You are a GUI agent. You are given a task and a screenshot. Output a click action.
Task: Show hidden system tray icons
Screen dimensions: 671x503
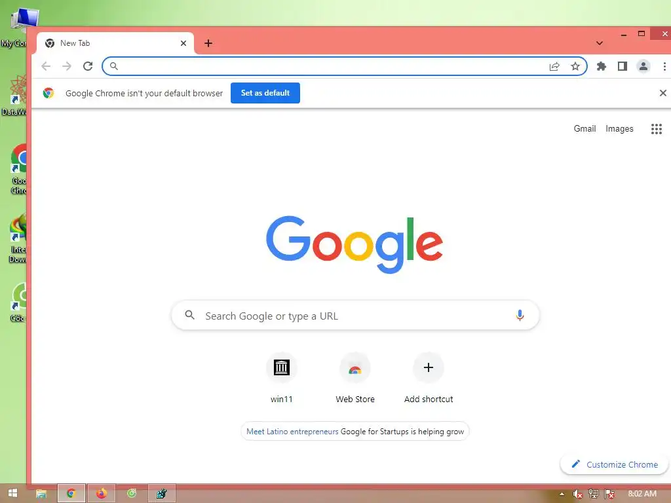(x=562, y=494)
